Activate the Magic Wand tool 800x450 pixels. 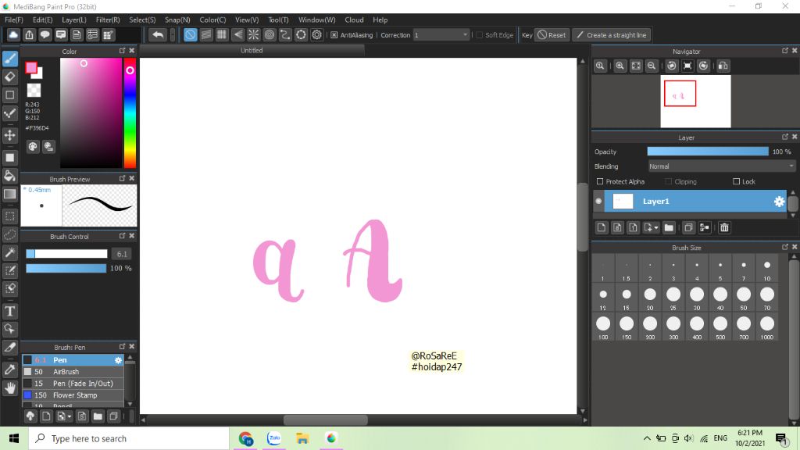point(10,252)
